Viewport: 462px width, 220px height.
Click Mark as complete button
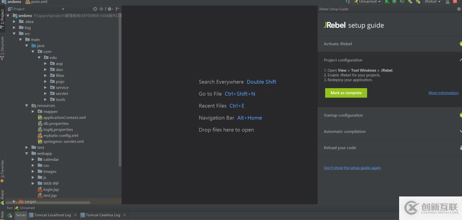pyautogui.click(x=346, y=93)
